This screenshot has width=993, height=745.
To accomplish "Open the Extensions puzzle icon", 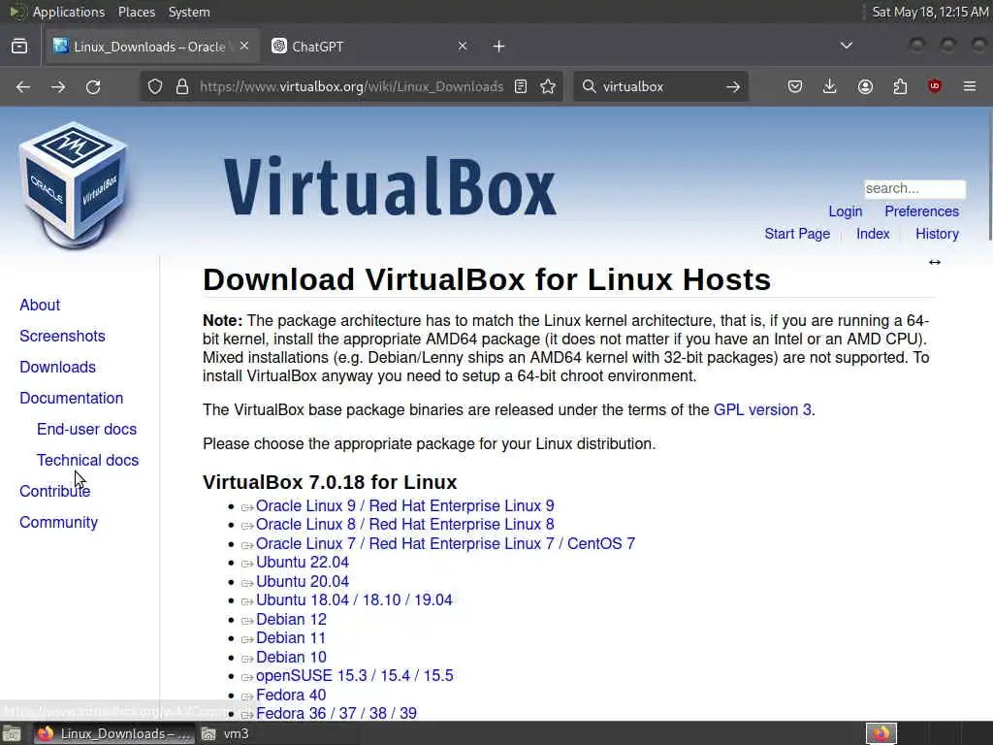I will (x=900, y=86).
